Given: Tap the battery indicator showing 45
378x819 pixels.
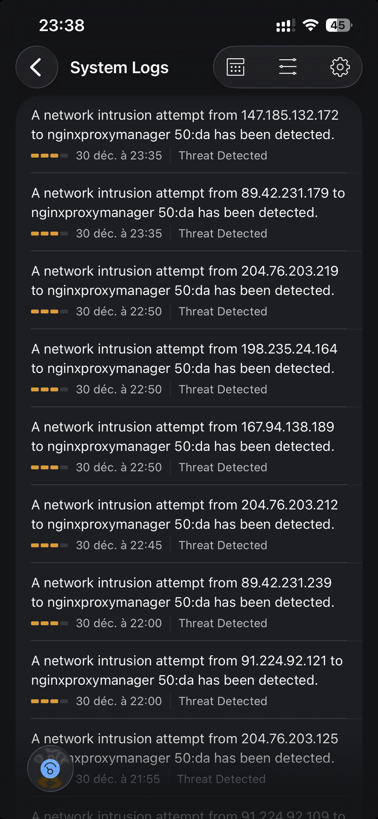Looking at the screenshot, I should coord(339,25).
